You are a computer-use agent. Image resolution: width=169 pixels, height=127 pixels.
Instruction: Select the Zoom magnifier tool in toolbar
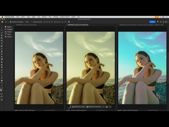point(2,83)
